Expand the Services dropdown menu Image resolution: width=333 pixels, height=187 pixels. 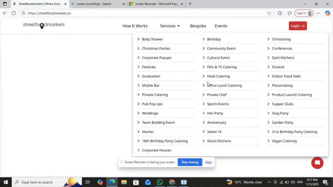click(x=170, y=26)
